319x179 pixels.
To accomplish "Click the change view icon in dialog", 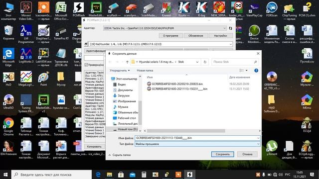I will point(241,71).
